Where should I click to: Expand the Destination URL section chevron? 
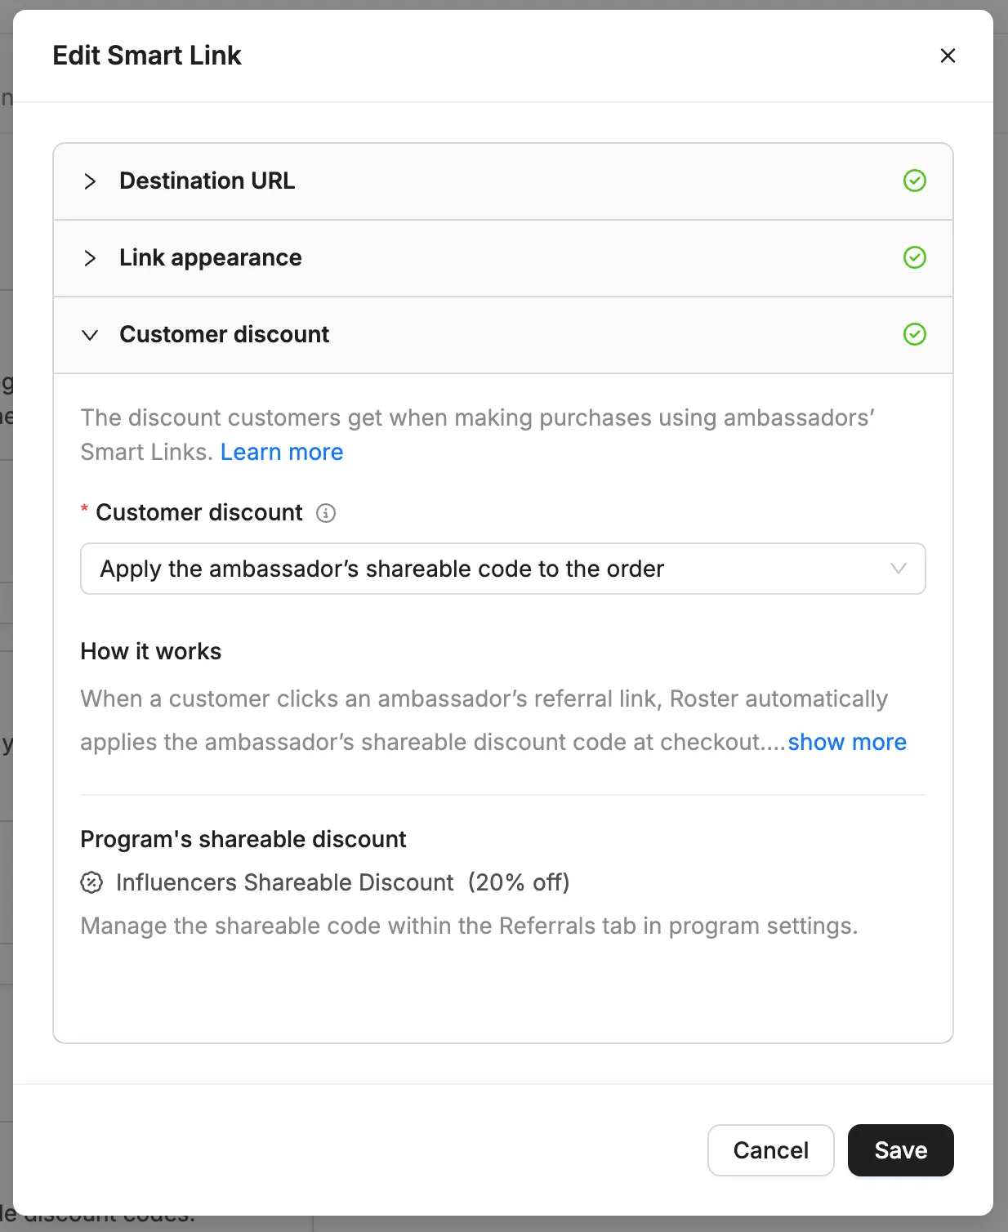click(x=90, y=181)
